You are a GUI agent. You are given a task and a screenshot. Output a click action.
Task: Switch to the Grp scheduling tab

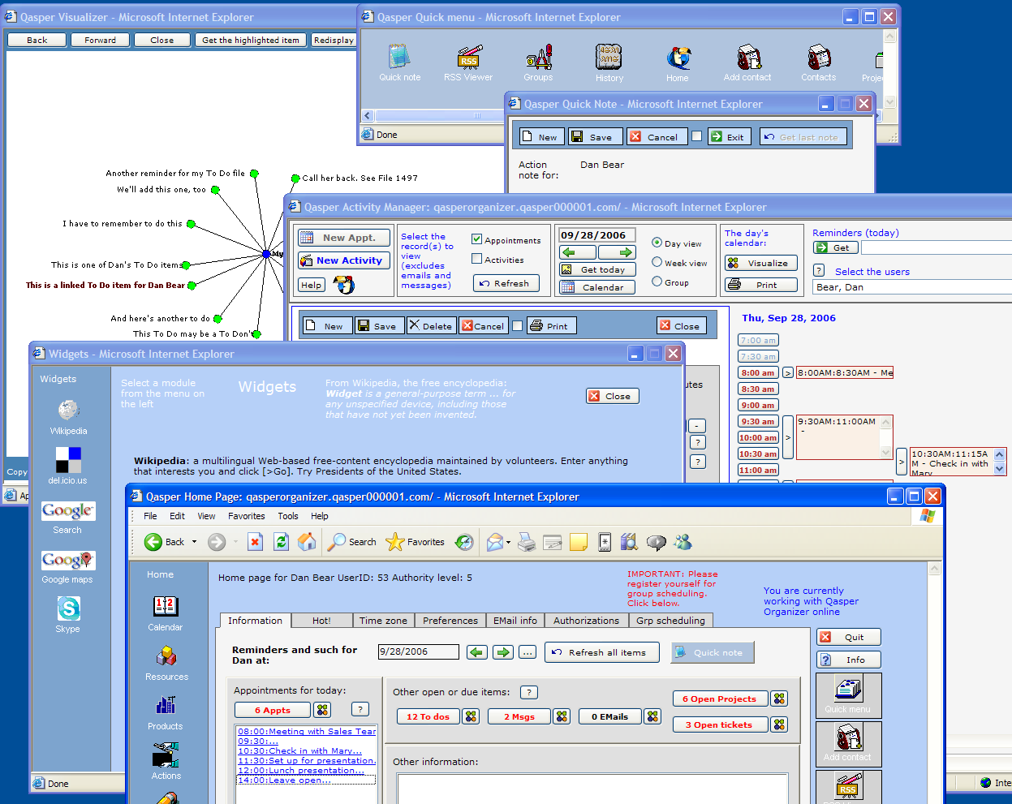click(x=670, y=621)
